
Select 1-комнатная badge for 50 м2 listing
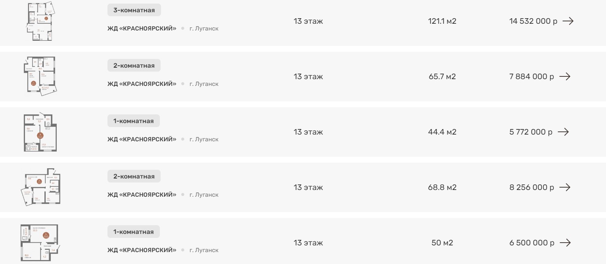click(134, 232)
